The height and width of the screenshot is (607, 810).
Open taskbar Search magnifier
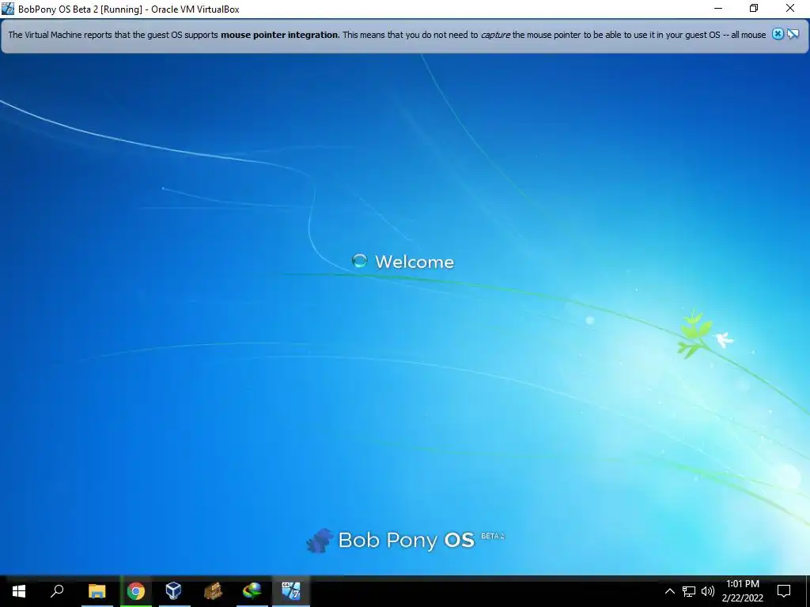(x=57, y=591)
